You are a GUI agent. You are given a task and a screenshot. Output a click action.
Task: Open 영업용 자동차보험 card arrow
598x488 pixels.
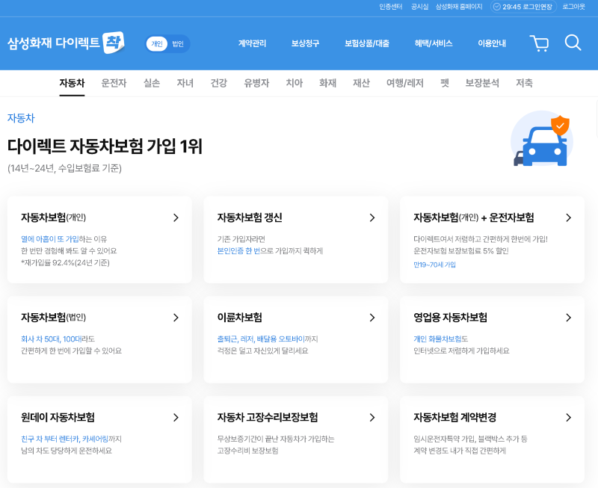click(569, 318)
